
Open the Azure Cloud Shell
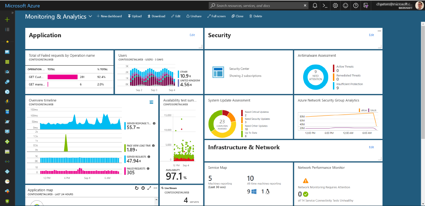coord(325,5)
